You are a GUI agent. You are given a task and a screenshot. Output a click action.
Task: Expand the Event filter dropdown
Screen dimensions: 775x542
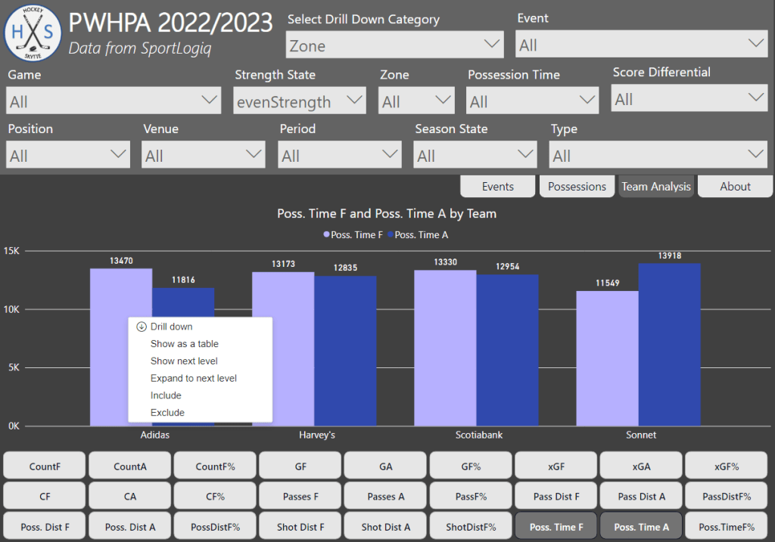pyautogui.click(x=641, y=45)
